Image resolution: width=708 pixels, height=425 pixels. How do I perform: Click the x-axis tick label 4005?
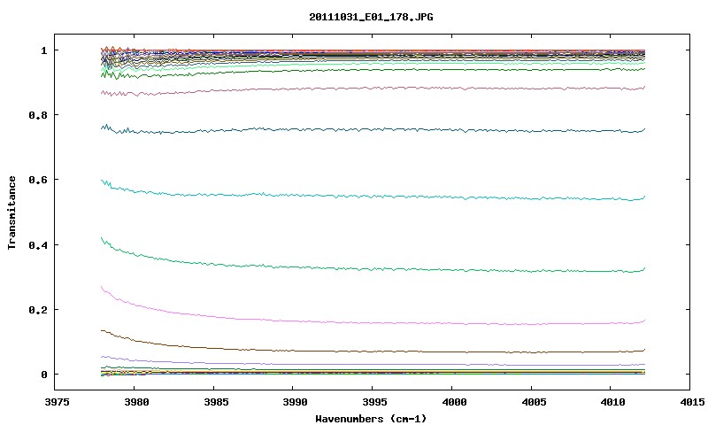click(534, 402)
